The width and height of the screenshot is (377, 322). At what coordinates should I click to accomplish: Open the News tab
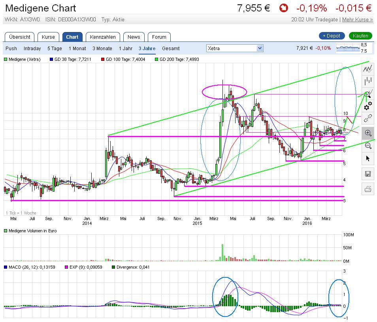(x=134, y=37)
